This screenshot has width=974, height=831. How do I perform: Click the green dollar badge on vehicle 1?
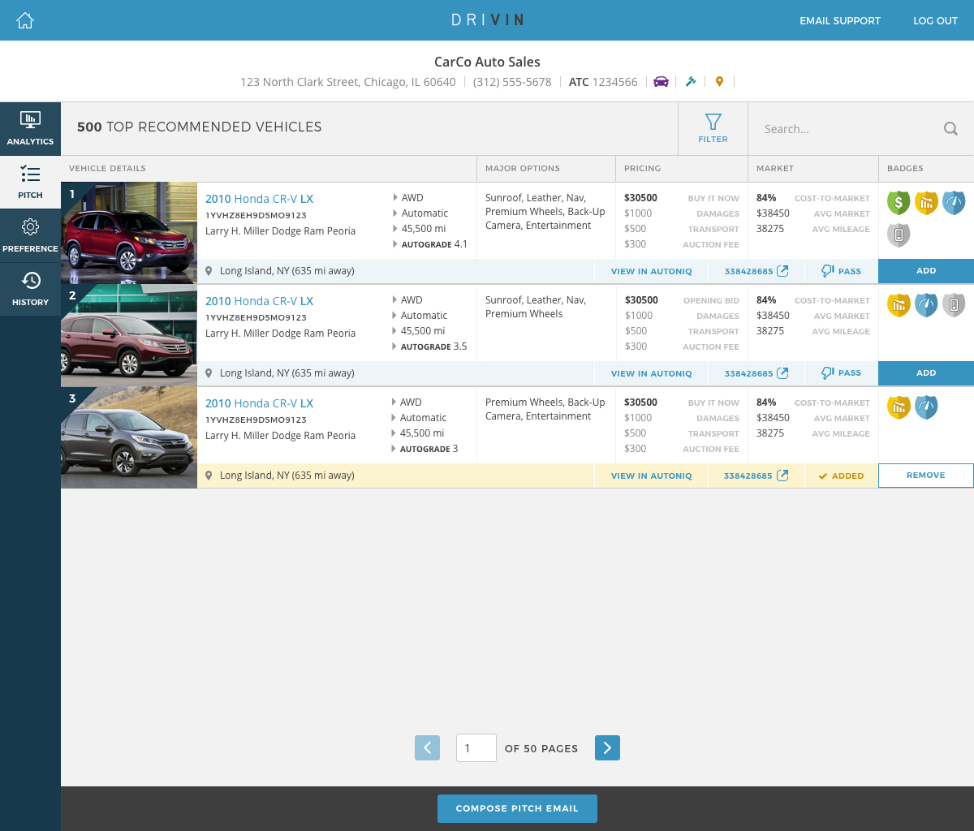899,203
